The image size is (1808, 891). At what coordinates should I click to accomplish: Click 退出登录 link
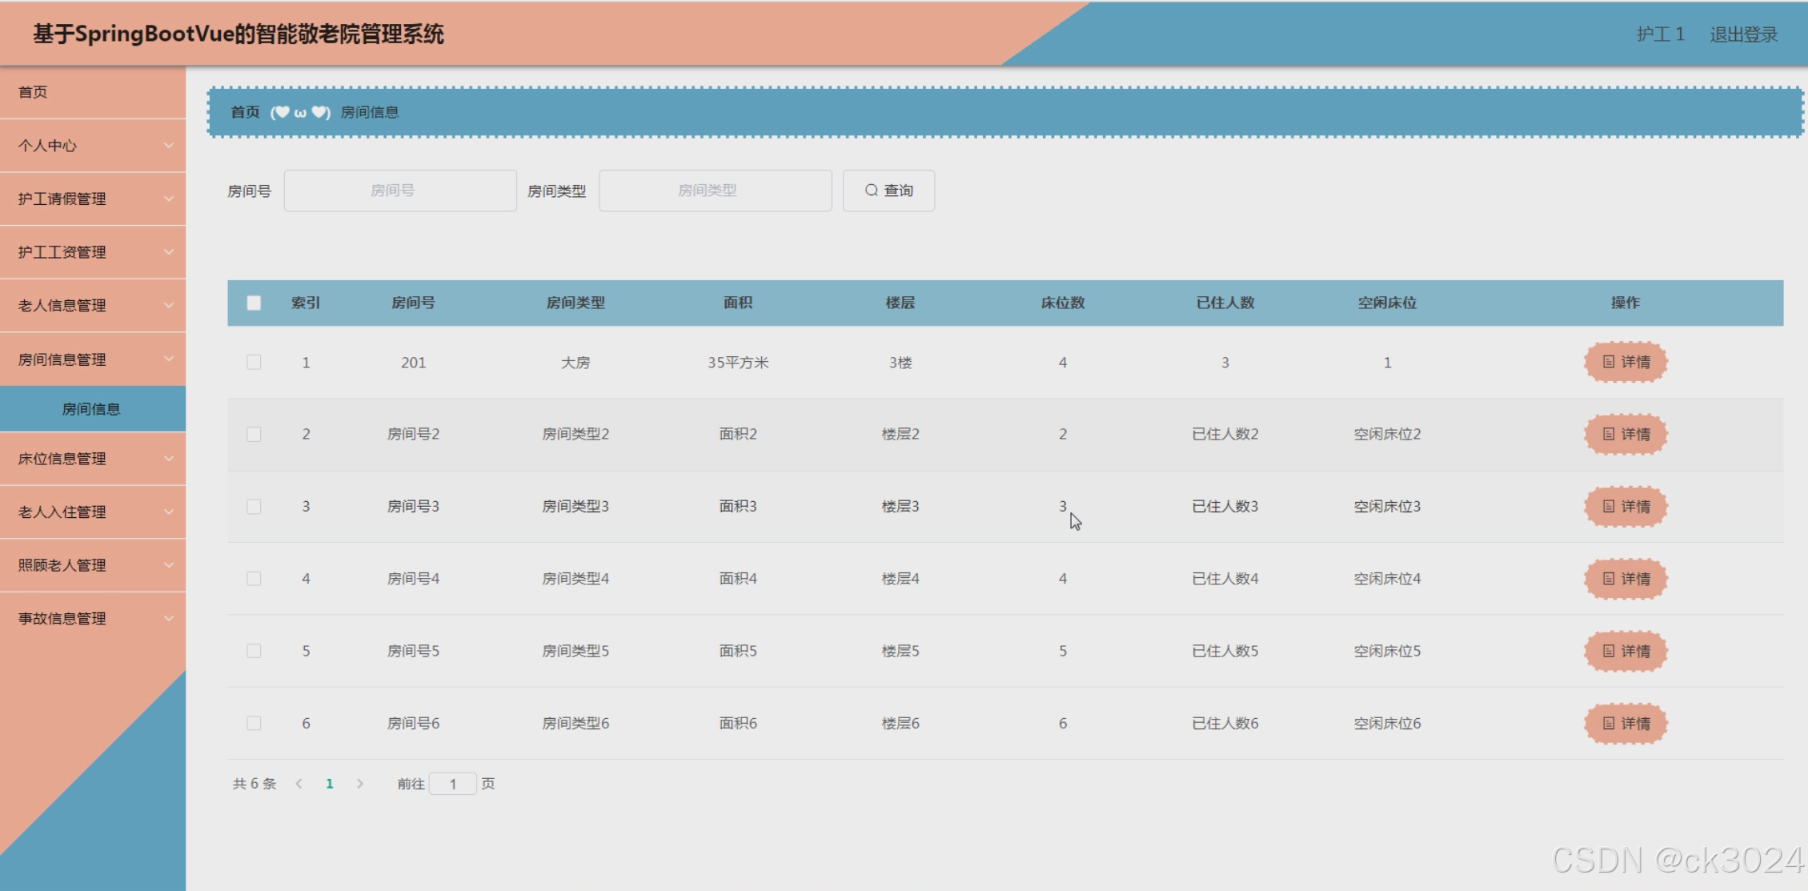point(1743,34)
